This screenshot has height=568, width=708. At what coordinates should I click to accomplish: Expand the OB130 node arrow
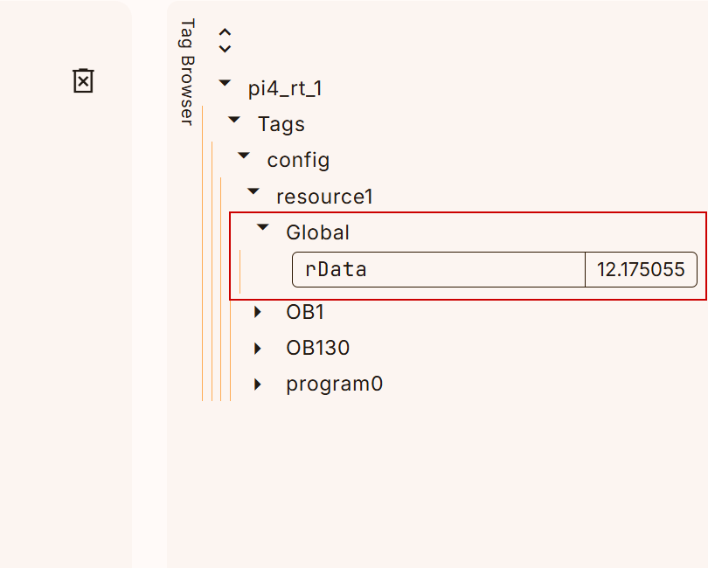(258, 348)
